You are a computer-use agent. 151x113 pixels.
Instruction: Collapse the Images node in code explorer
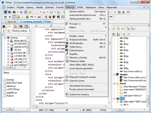point(114,75)
